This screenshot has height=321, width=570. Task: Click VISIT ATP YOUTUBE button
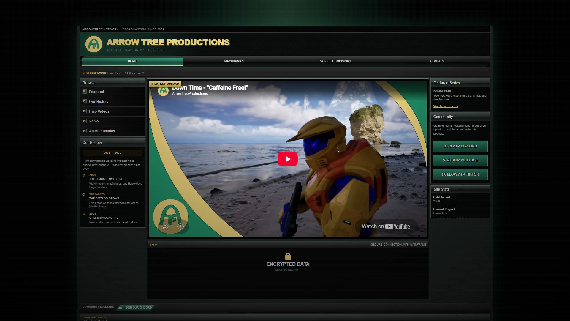click(x=460, y=160)
